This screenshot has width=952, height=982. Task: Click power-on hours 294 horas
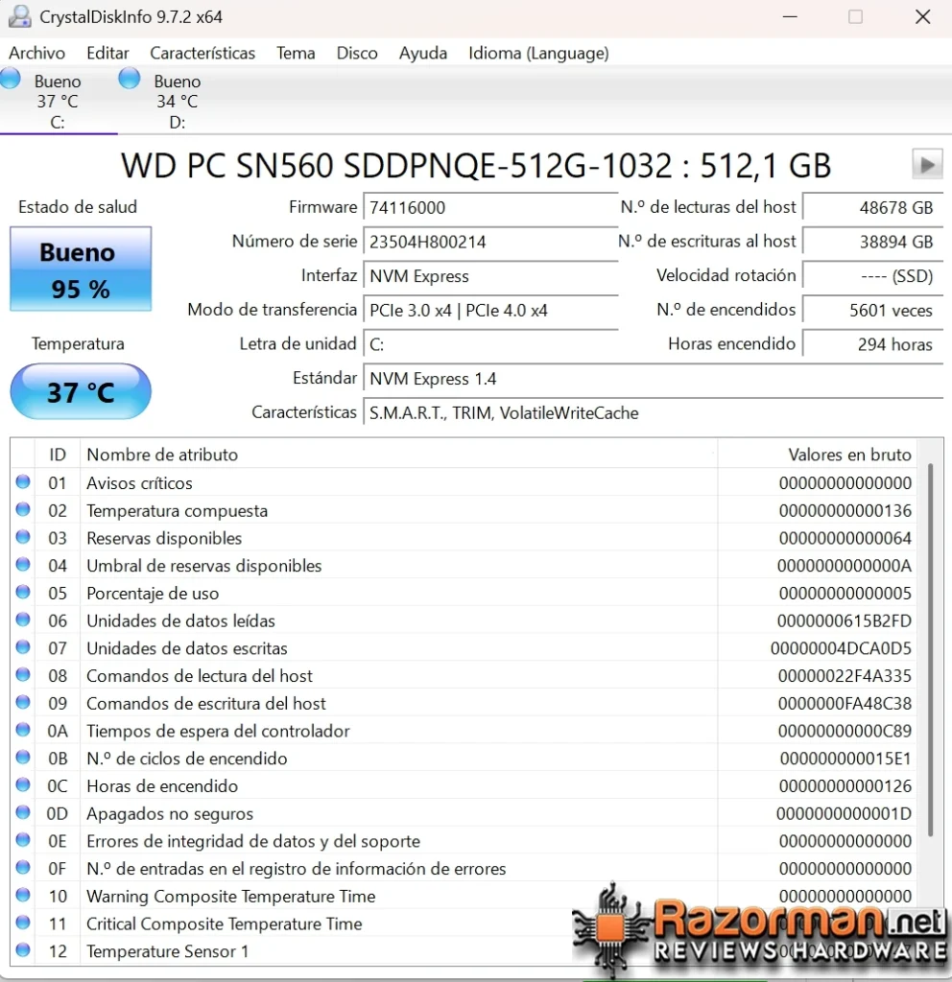coord(873,344)
